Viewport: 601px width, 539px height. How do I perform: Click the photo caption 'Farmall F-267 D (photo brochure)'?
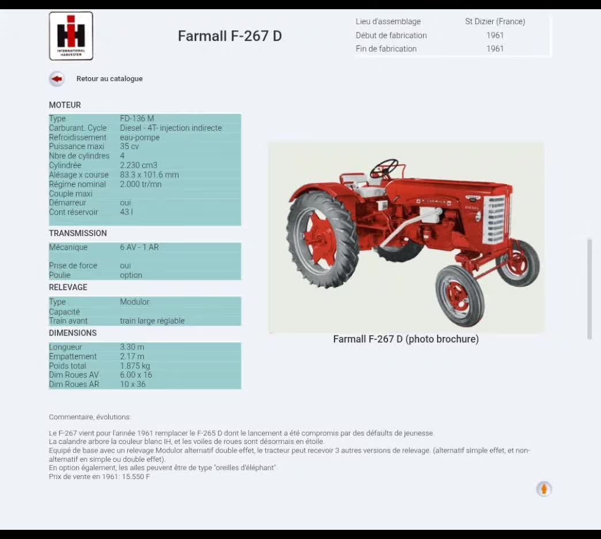406,339
